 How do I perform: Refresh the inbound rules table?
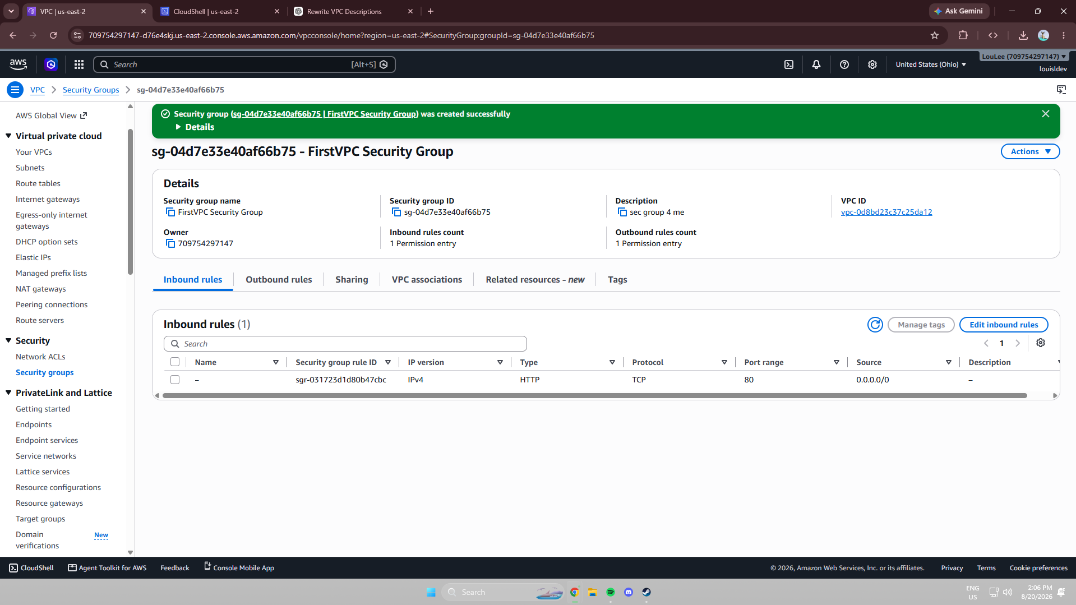pyautogui.click(x=875, y=325)
